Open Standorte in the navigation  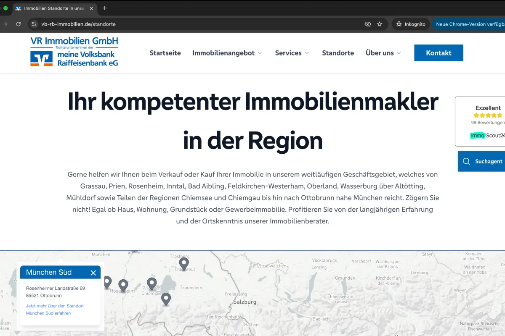point(338,53)
